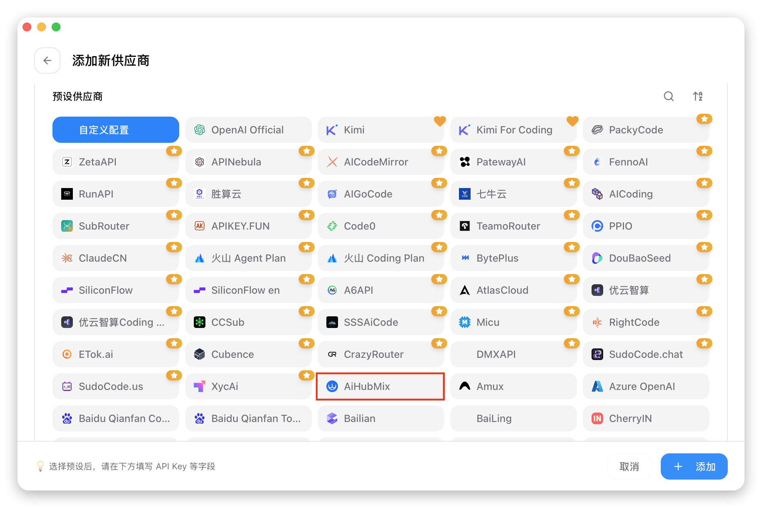
Task: Select the 七牛云 provider
Action: point(513,194)
